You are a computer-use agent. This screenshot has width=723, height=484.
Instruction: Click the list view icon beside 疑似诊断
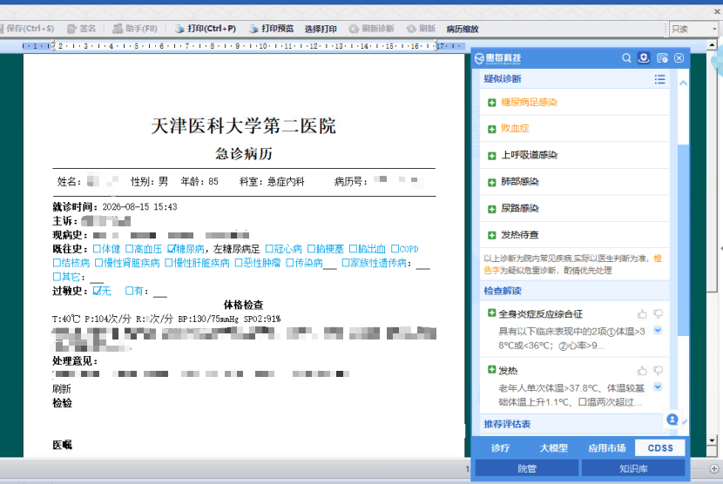(x=659, y=79)
